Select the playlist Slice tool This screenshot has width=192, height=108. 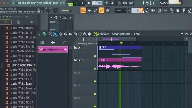75,34
